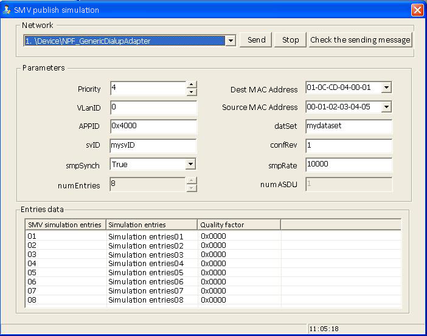Select the confRev input box
The image size is (427, 336).
349,146
